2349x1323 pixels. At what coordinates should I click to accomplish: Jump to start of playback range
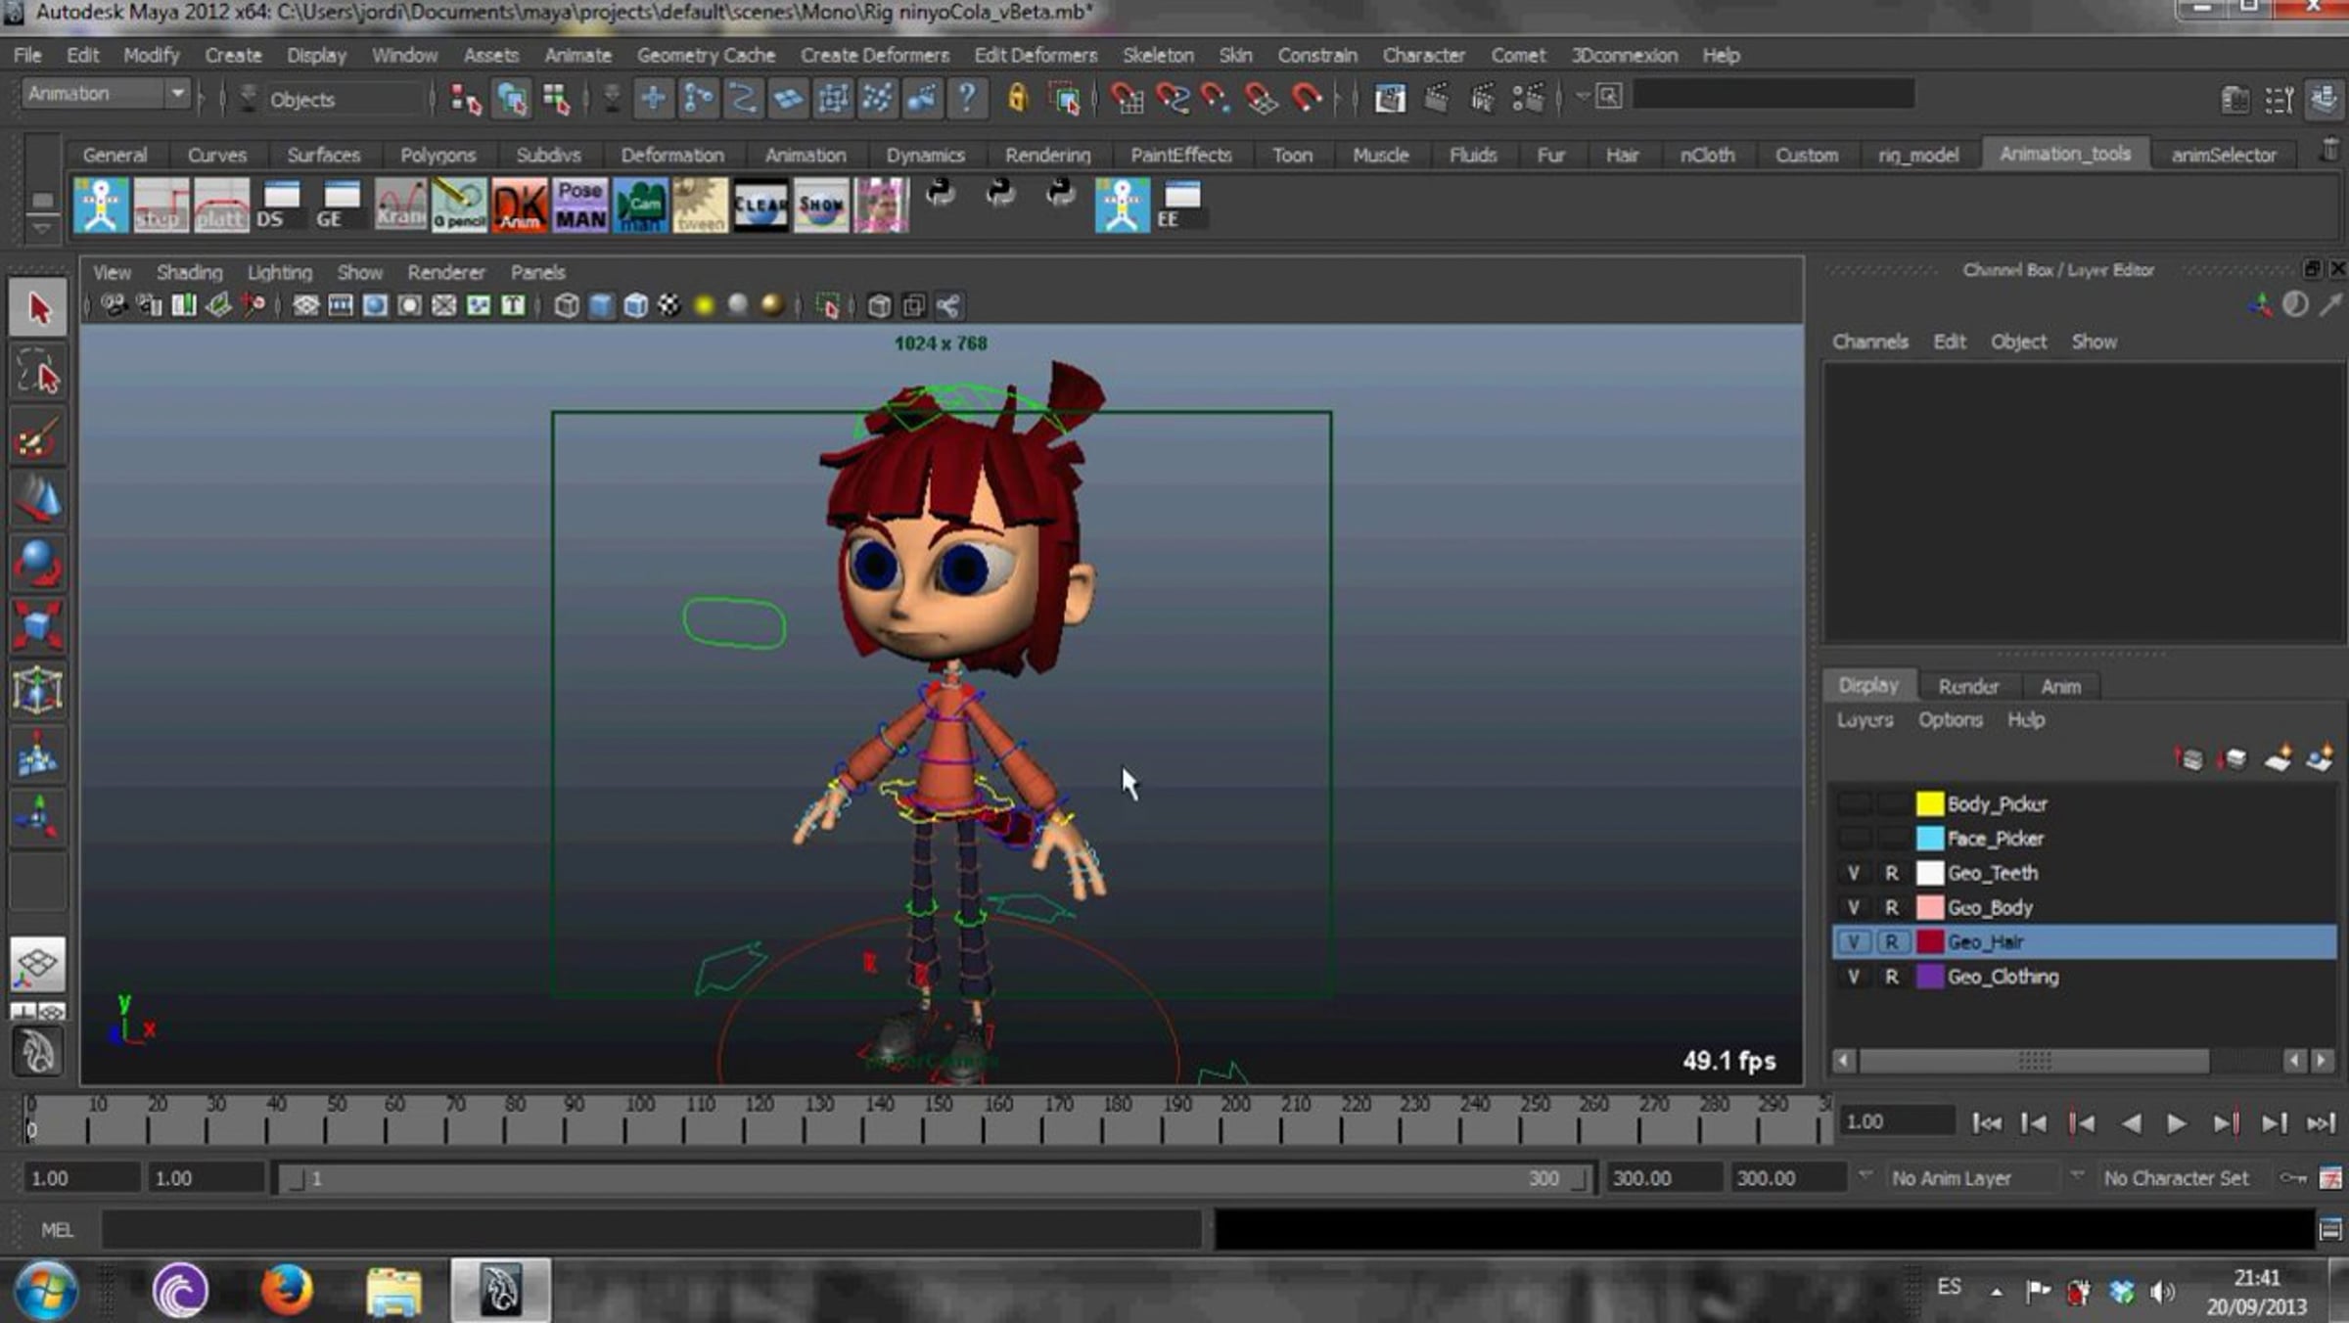point(1986,1123)
